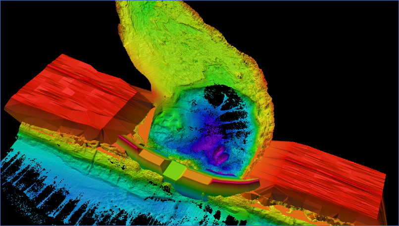Select the green block on the curved dam

(x=173, y=171)
